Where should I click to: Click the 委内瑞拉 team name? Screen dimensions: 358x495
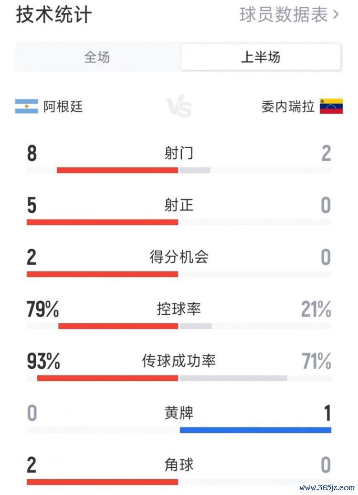click(x=288, y=106)
